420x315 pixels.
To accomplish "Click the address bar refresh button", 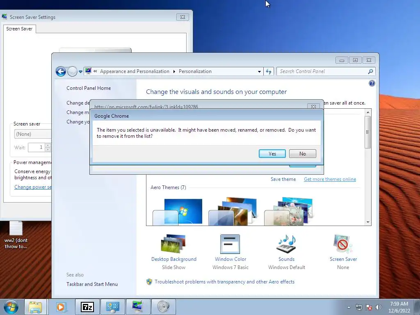I will point(269,71).
